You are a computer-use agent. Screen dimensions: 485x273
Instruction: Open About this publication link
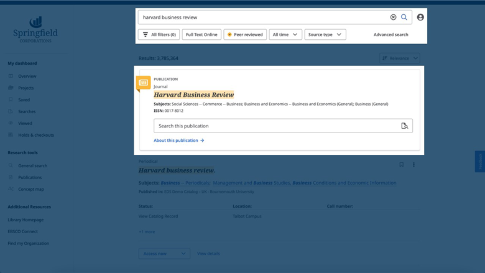coord(179,141)
